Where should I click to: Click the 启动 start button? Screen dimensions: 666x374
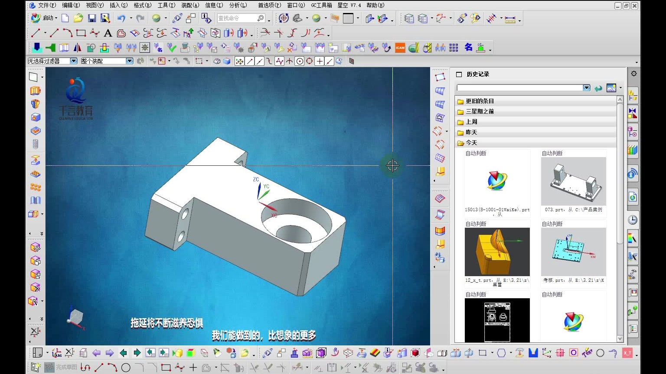tap(44, 18)
